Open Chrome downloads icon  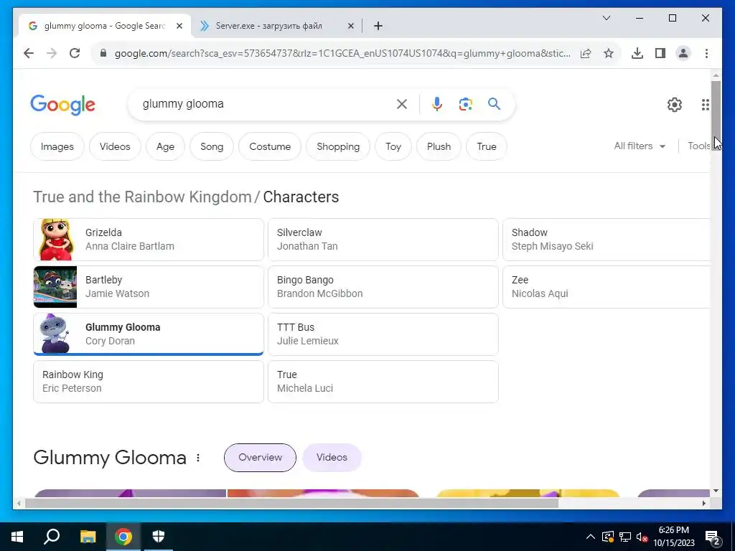click(x=637, y=53)
